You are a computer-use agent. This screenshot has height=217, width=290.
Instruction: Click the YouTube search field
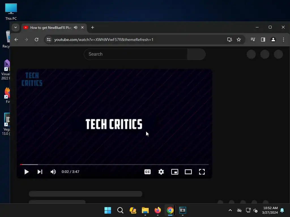click(136, 54)
